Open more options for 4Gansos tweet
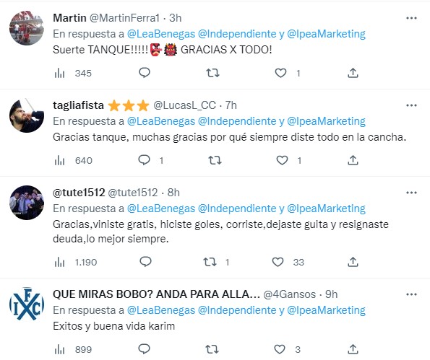This screenshot has height=360, width=430. tap(411, 294)
